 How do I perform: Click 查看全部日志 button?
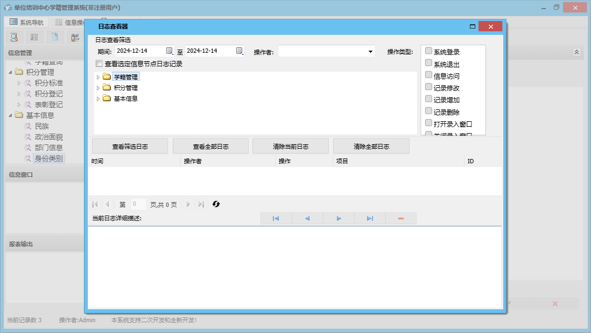(x=210, y=147)
